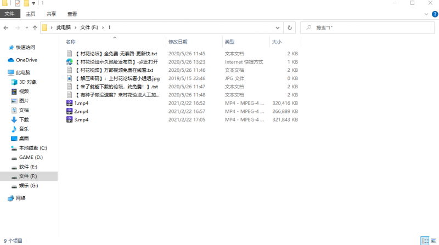The image size is (439, 245).
Task: Switch to details view layout
Action: pyautogui.click(x=424, y=241)
